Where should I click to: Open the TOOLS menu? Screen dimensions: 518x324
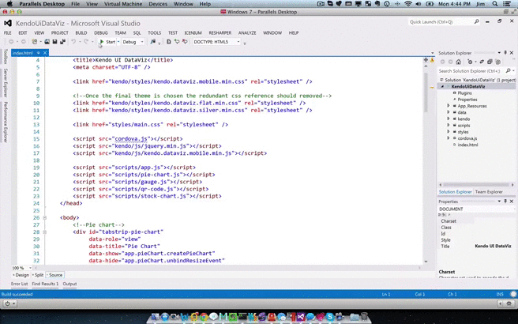(154, 32)
